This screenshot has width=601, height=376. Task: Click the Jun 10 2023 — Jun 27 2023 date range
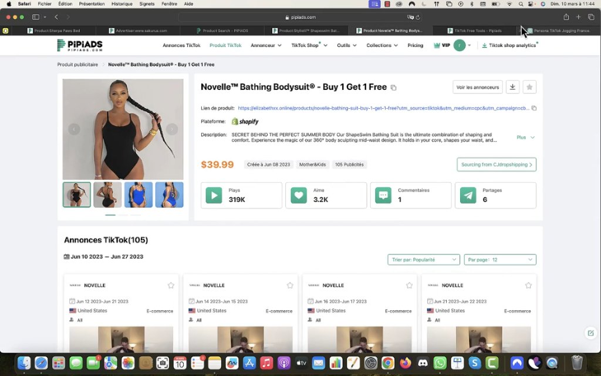click(107, 257)
